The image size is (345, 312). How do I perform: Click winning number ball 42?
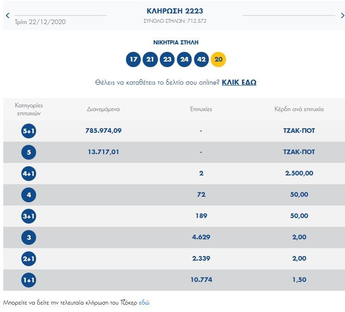click(x=201, y=60)
